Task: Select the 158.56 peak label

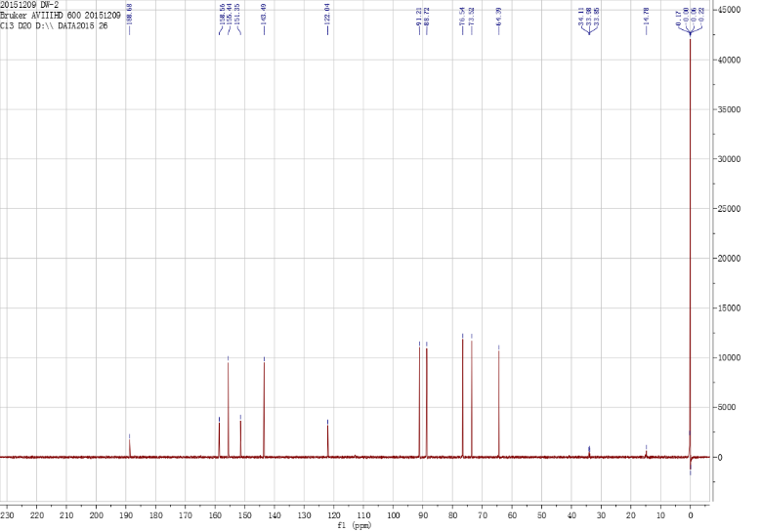Action: tap(222, 14)
